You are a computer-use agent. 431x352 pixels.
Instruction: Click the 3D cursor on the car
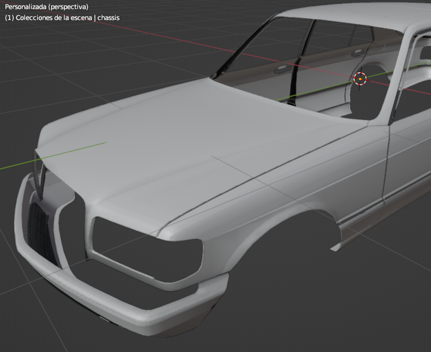click(360, 79)
